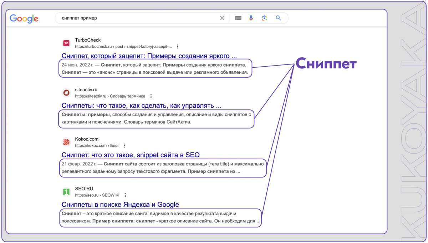Click the snippet text mentioning СайтАктив

156,118
